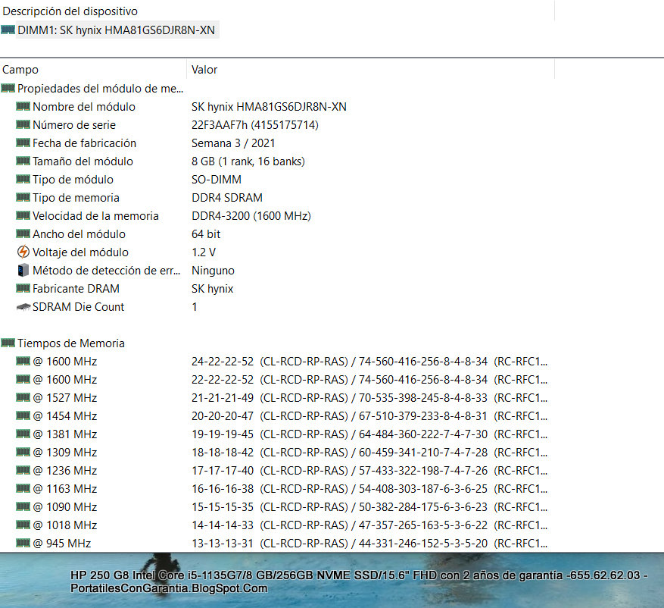Select the SO-DIMM value
This screenshot has width=664, height=608.
(x=217, y=180)
